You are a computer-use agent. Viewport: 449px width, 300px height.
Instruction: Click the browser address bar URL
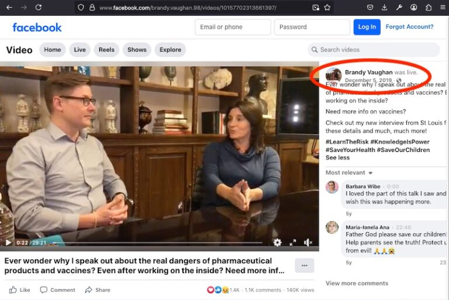(188, 8)
